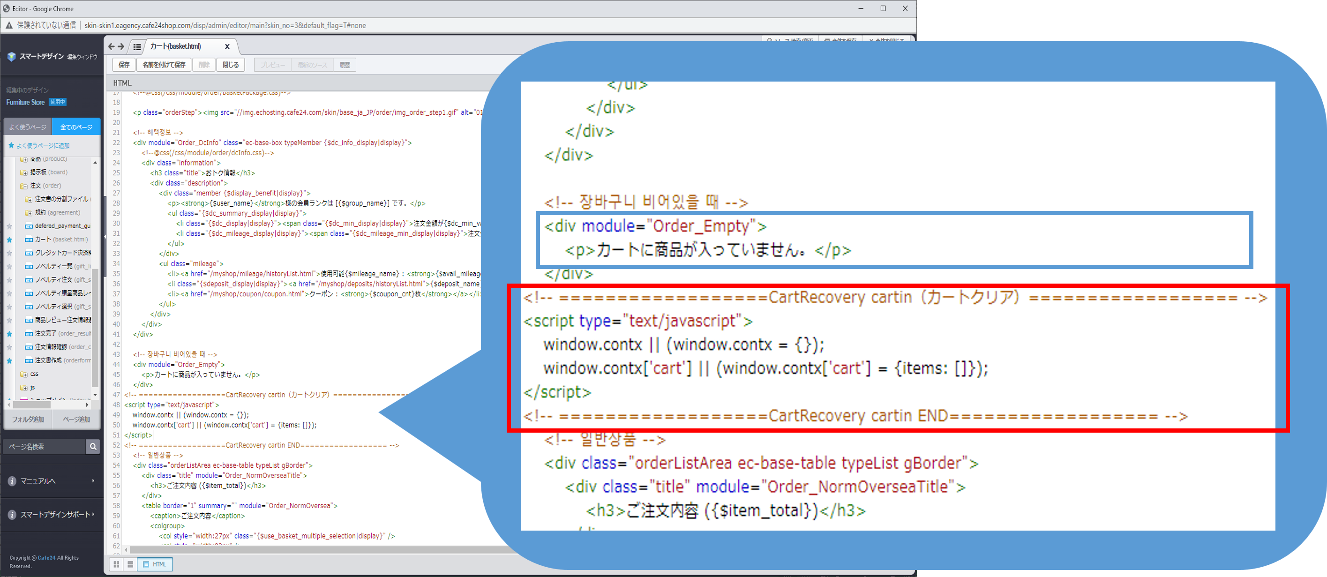Toggle the favorite star for ノベルティ選択
The height and width of the screenshot is (577, 1327).
[9, 307]
